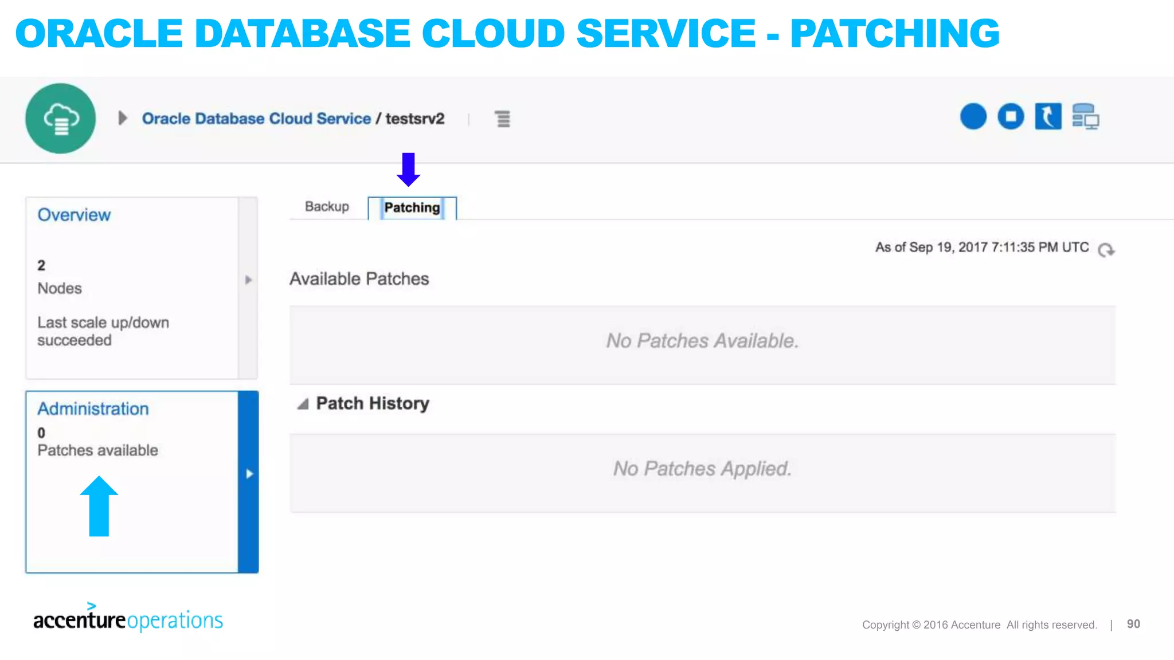Click the Available Patches heading
The width and height of the screenshot is (1174, 660).
(359, 279)
